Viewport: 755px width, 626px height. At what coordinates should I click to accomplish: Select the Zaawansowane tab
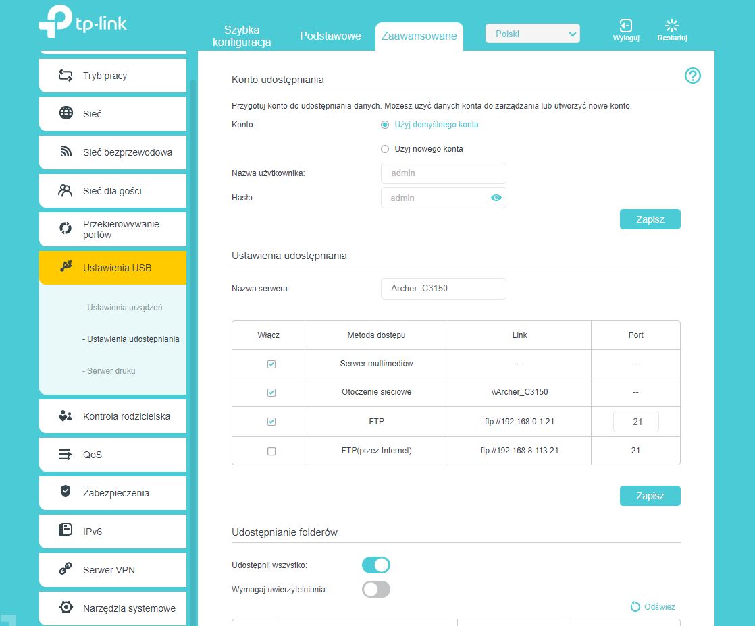(419, 36)
